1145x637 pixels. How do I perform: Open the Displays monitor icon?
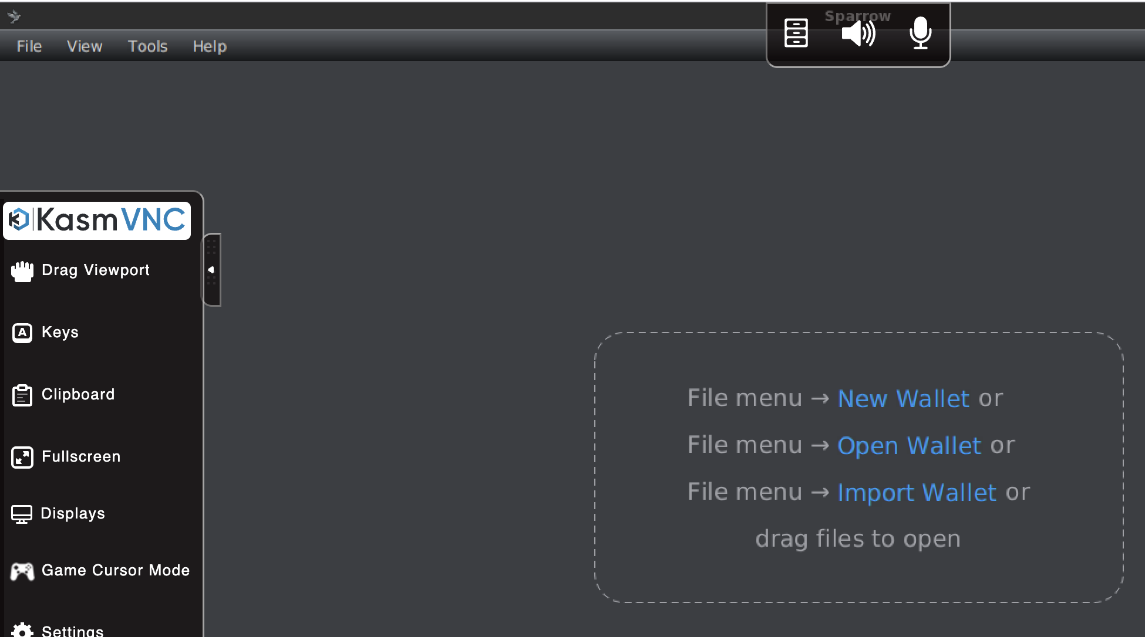coord(22,514)
